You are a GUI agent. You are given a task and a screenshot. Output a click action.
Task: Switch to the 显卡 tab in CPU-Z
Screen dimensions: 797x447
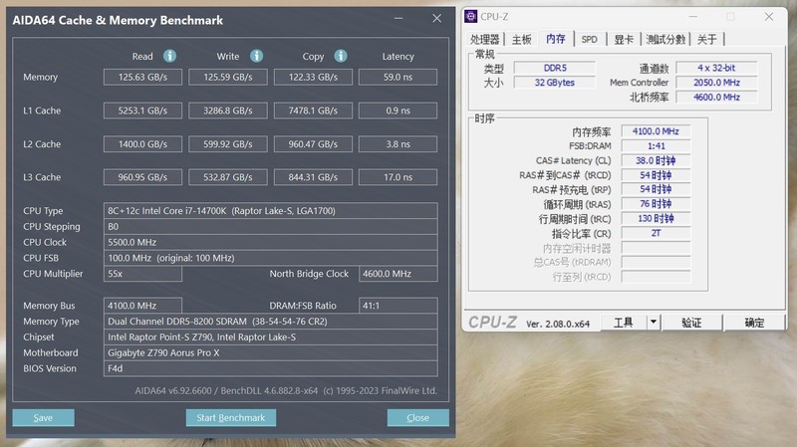click(624, 39)
